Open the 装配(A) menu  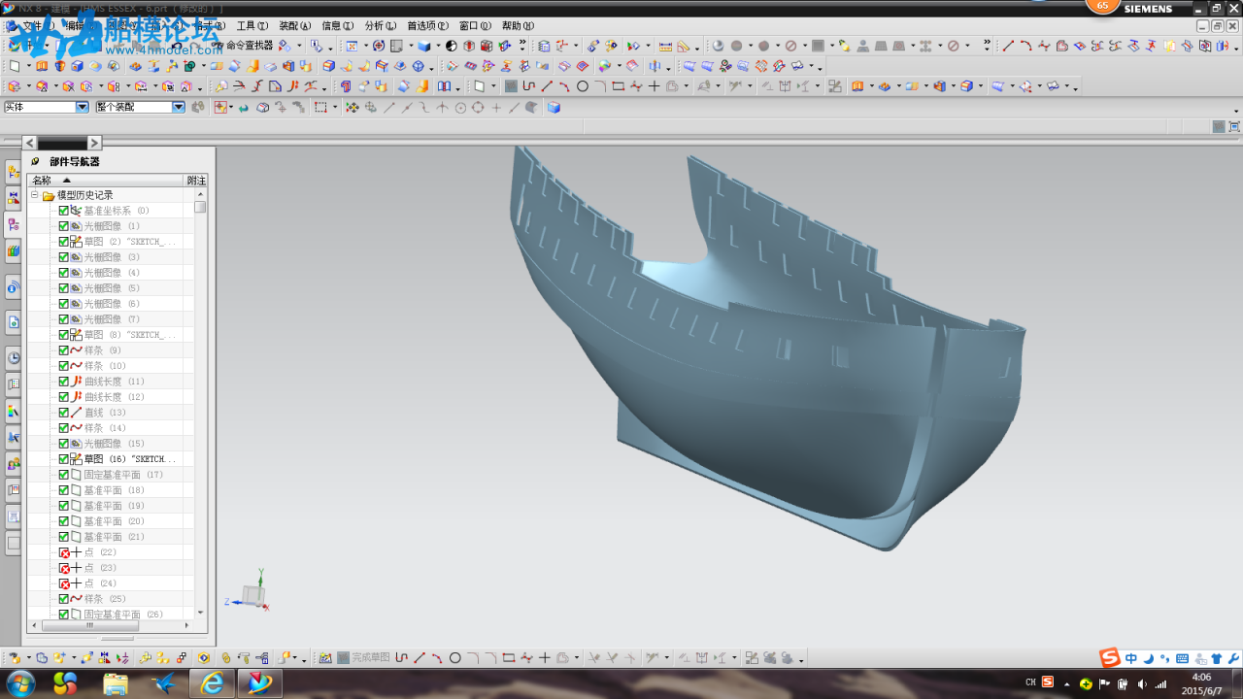coord(294,26)
